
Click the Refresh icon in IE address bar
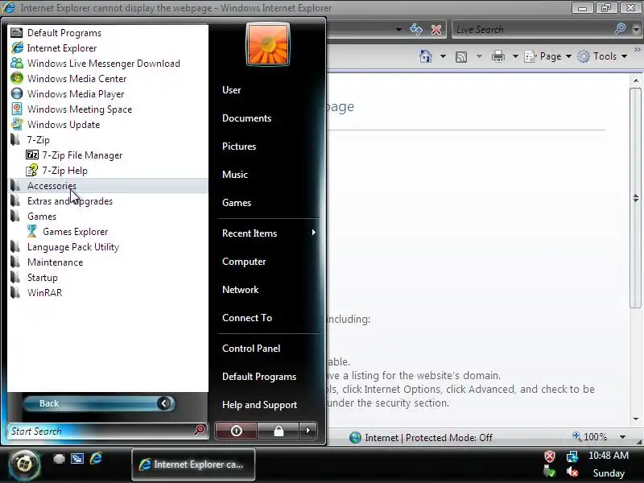click(416, 29)
